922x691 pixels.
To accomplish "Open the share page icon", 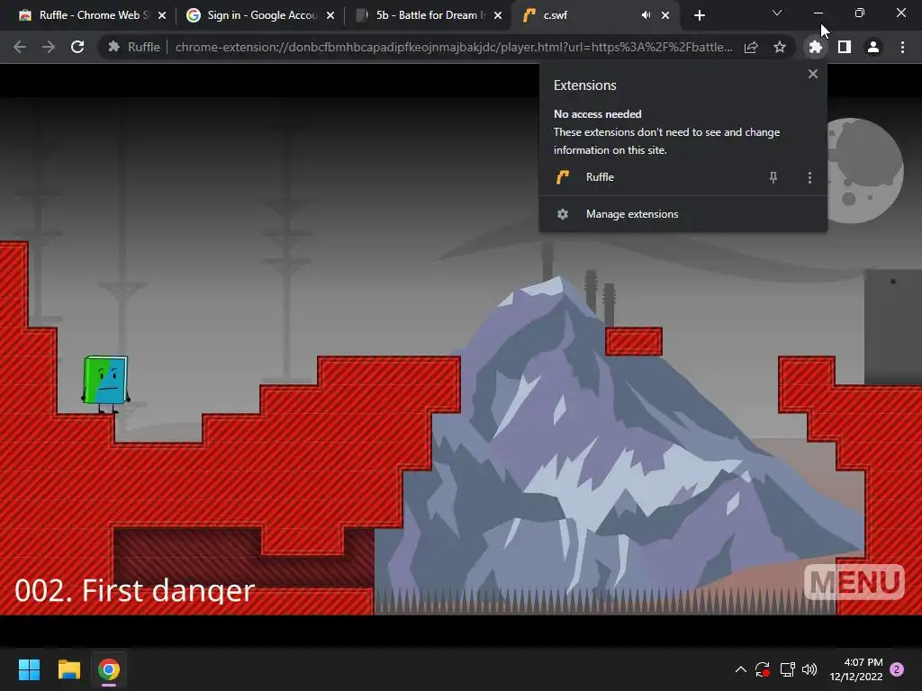I will tap(751, 47).
